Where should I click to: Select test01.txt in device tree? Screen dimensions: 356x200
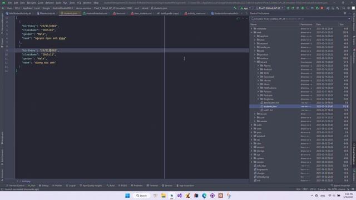tap(268, 110)
